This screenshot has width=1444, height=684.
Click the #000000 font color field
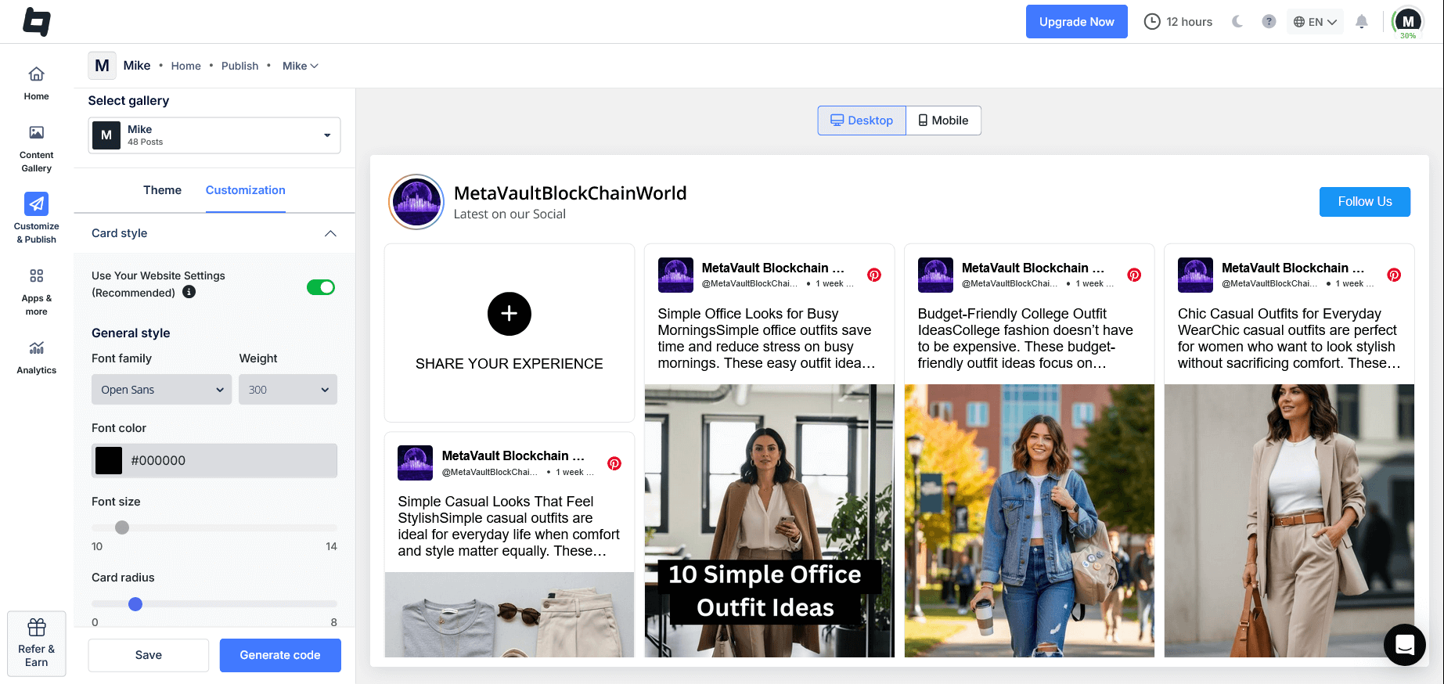coord(214,460)
